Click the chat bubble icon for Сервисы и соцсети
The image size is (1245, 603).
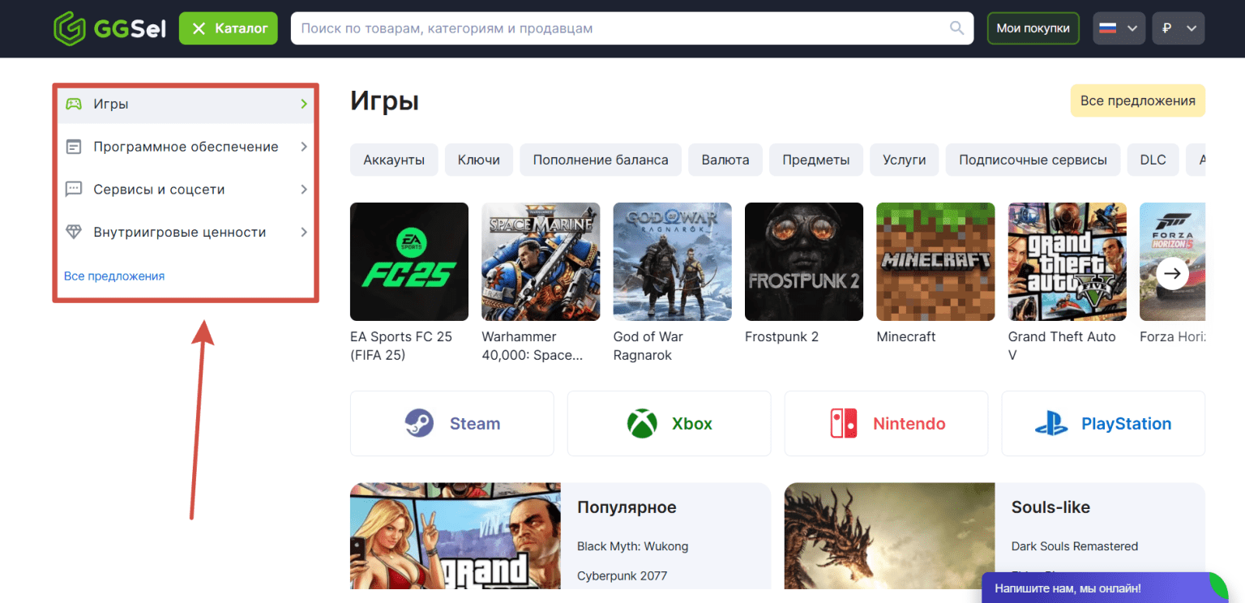(74, 190)
